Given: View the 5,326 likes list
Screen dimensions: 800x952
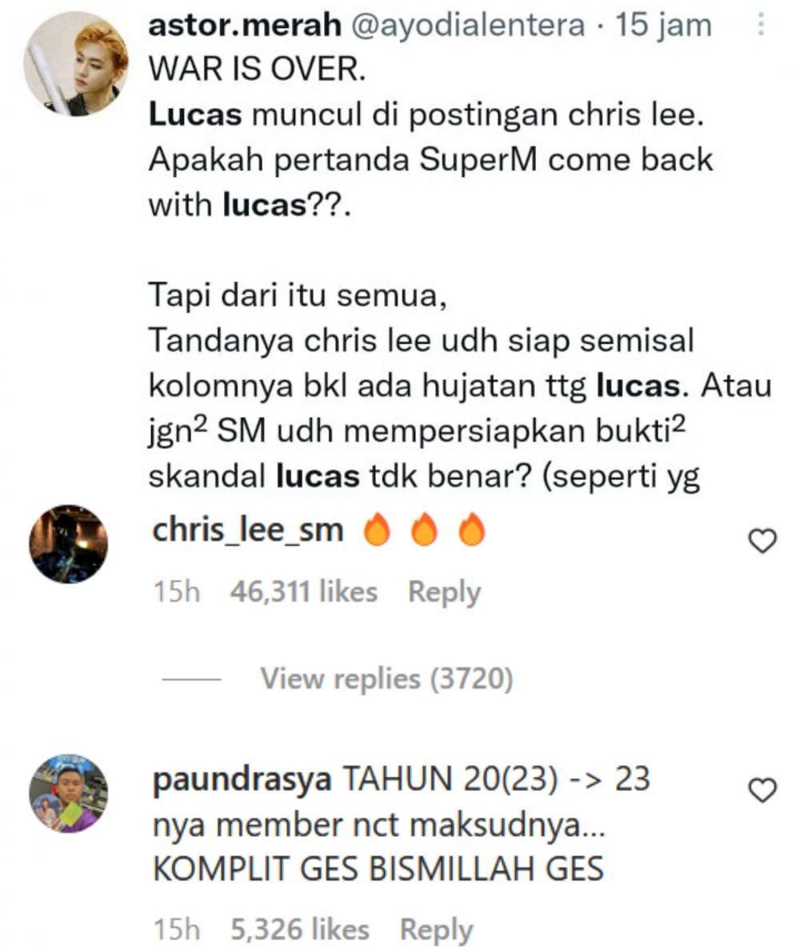Looking at the screenshot, I should coord(300,930).
